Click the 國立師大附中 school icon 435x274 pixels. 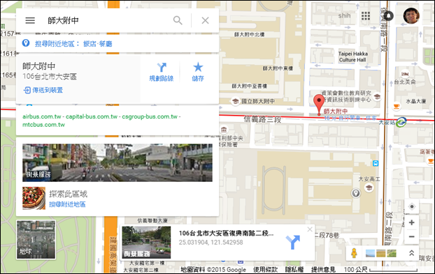(x=235, y=101)
